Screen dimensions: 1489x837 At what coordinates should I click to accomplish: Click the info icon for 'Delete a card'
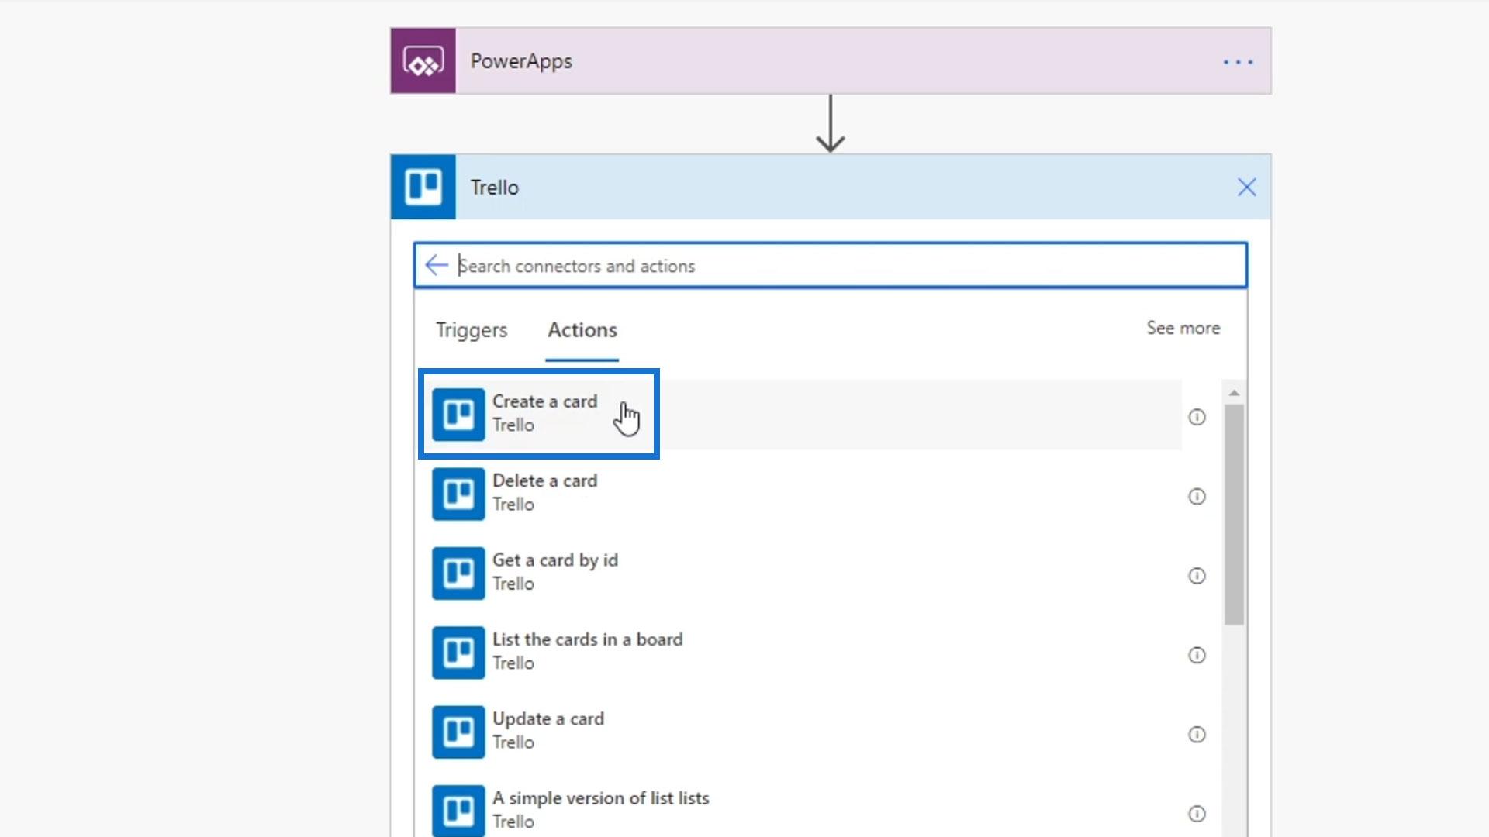tap(1197, 496)
